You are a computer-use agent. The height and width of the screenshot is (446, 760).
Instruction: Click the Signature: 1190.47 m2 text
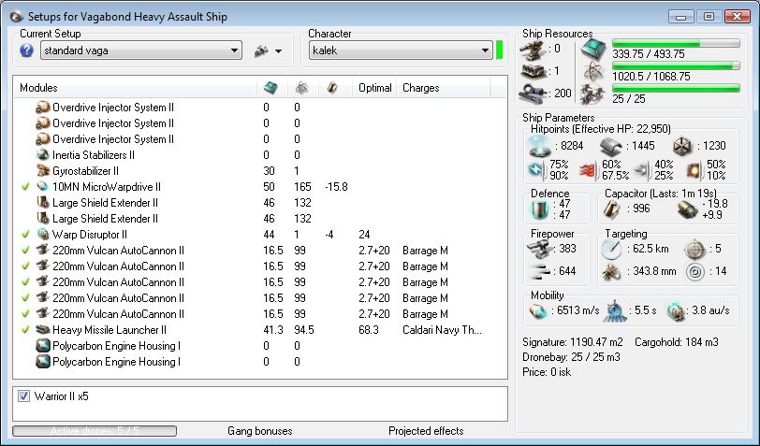(x=573, y=342)
